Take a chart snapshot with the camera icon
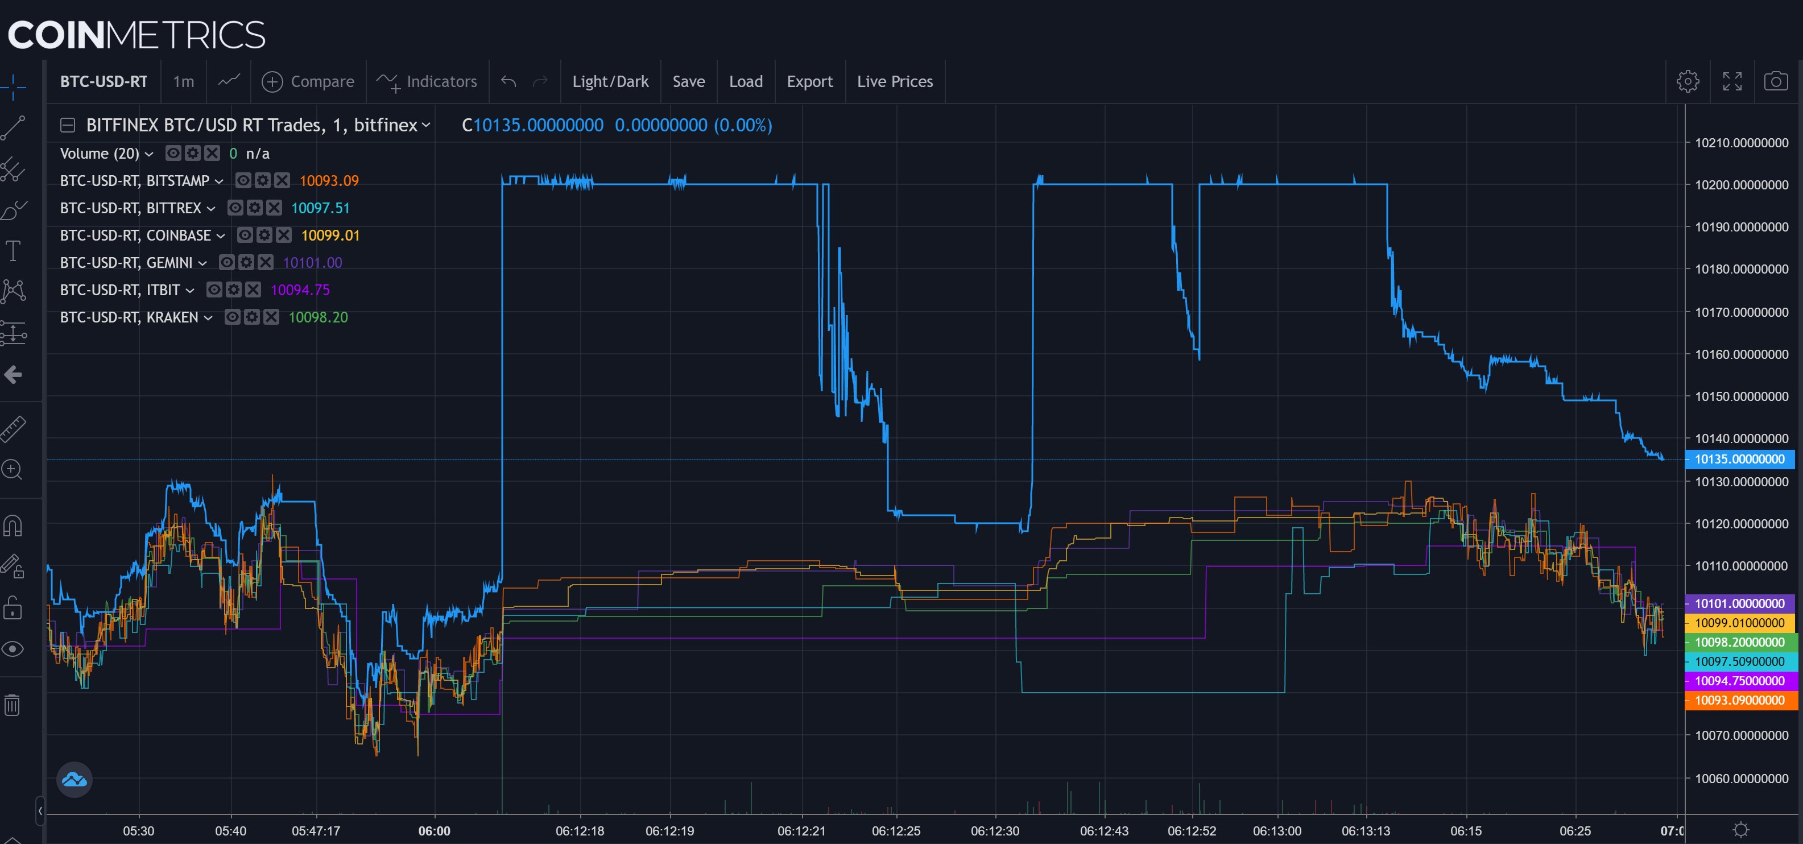This screenshot has width=1803, height=844. 1776,82
